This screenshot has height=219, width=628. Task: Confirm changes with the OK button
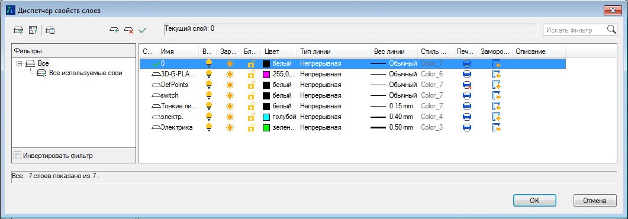point(534,201)
